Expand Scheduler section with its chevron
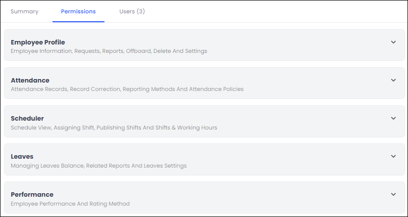Image resolution: width=408 pixels, height=217 pixels. [393, 118]
